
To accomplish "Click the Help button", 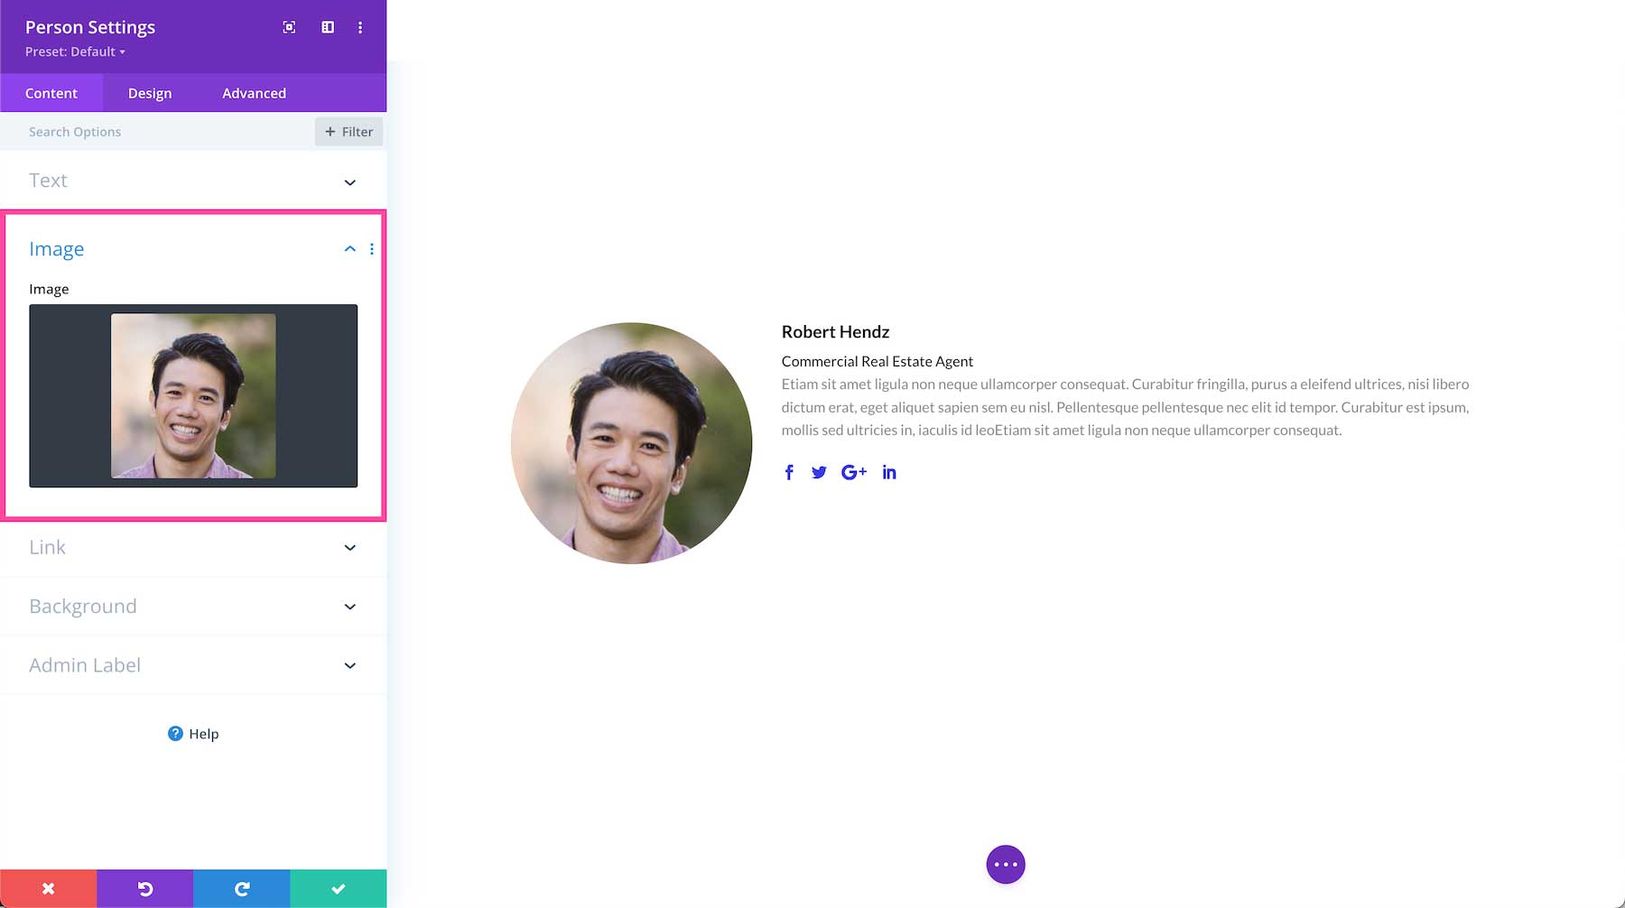I will click(192, 733).
